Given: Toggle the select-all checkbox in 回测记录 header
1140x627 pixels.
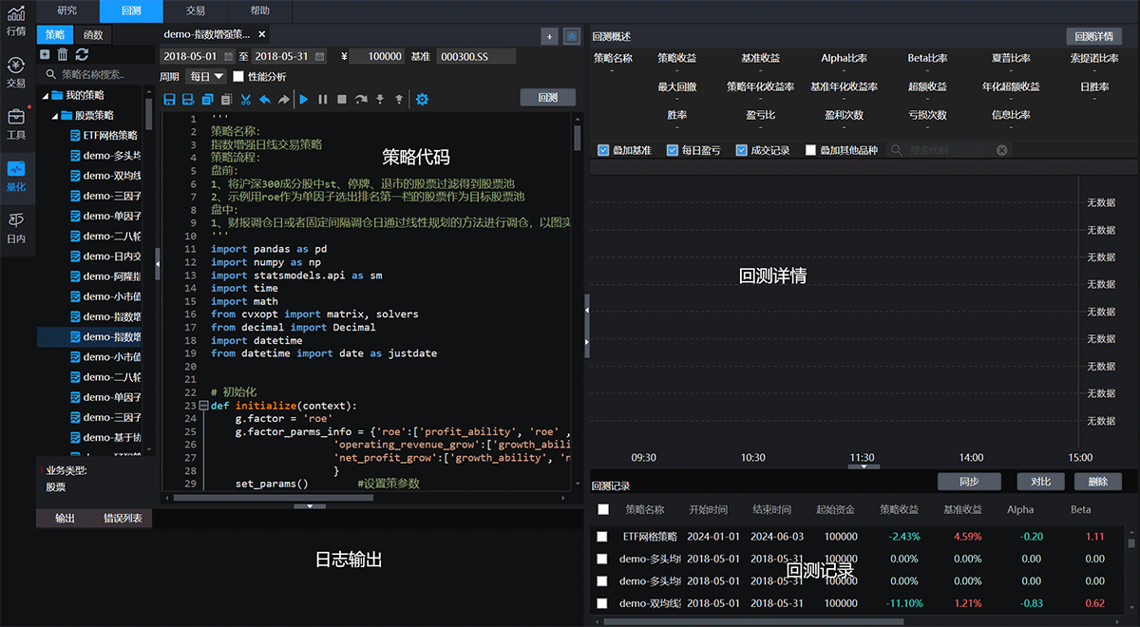Looking at the screenshot, I should [602, 509].
